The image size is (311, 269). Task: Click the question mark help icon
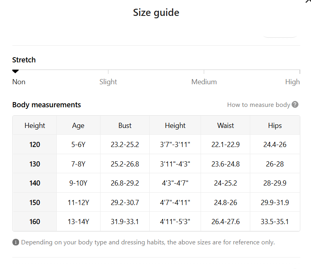pos(295,105)
